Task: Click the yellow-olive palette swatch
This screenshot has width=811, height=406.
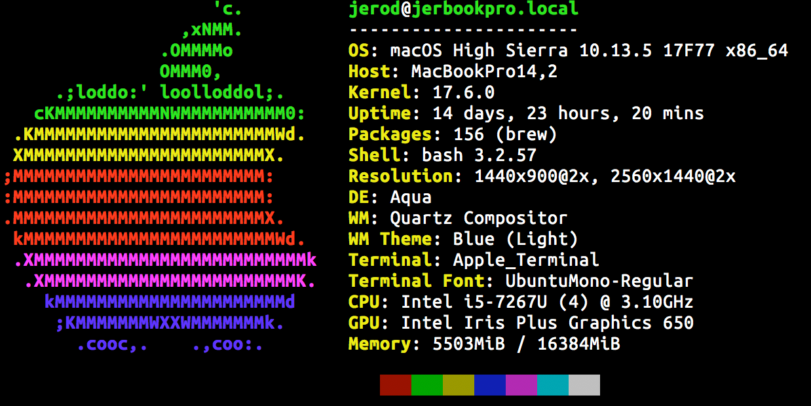Action: tap(458, 385)
